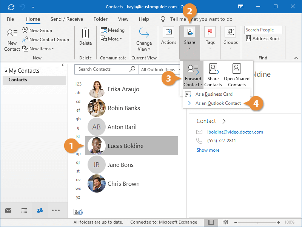The width and height of the screenshot is (302, 227).
Task: Click the Meeting button
Action: pos(112,30)
